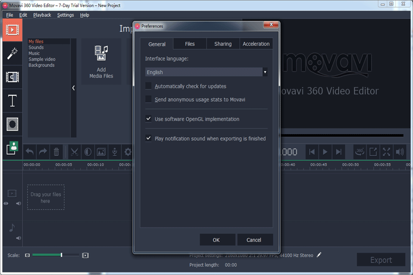Detach the preview window icon
The width and height of the screenshot is (413, 275).
(373, 152)
